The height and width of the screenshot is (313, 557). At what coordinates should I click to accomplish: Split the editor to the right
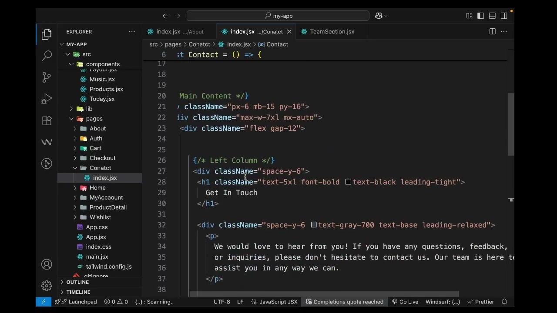[492, 31]
